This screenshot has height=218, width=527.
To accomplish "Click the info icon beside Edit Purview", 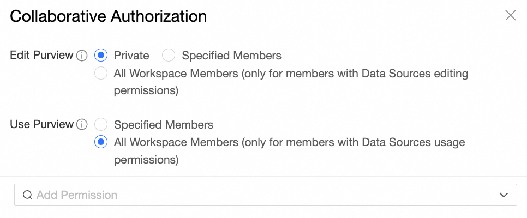I will coord(82,56).
